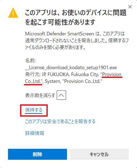Select the 保持する link to keep the file

34,110
